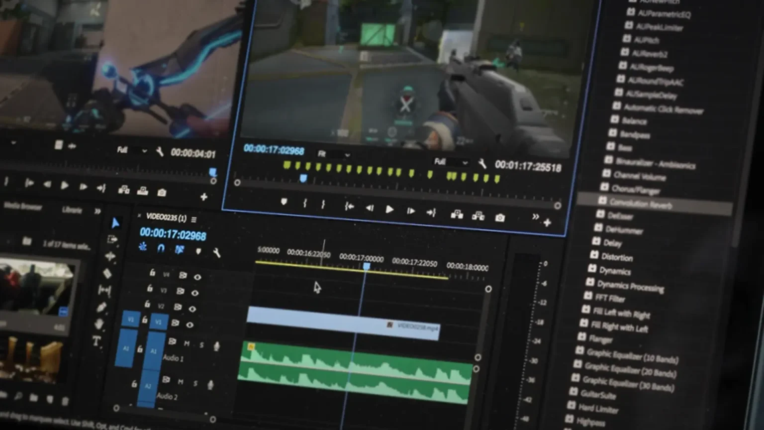Toggle V1 track output eye

tap(190, 324)
